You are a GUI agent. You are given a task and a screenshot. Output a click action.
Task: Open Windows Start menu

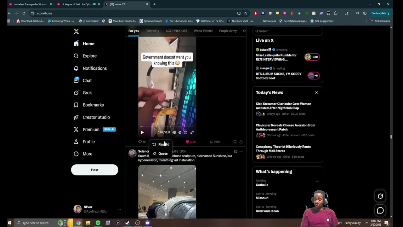point(9,223)
